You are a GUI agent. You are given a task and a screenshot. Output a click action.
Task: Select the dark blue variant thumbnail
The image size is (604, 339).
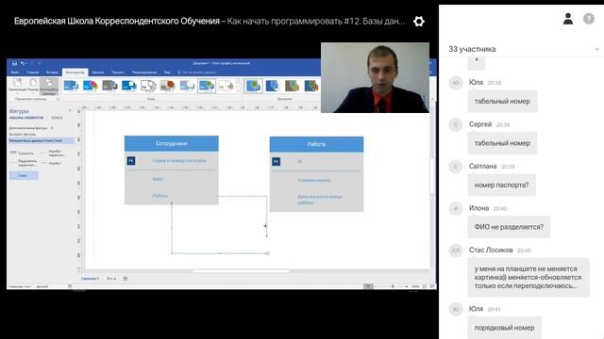point(273,86)
